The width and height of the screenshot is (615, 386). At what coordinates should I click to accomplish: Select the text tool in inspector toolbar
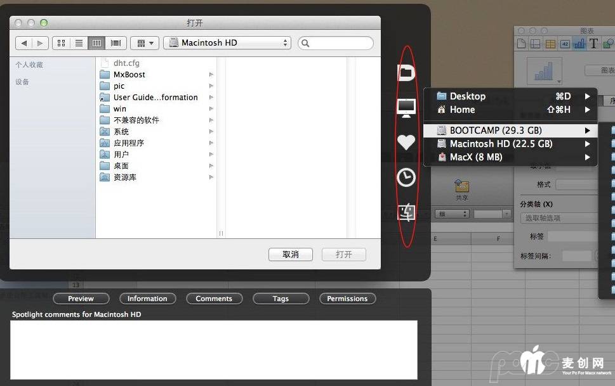click(x=593, y=44)
